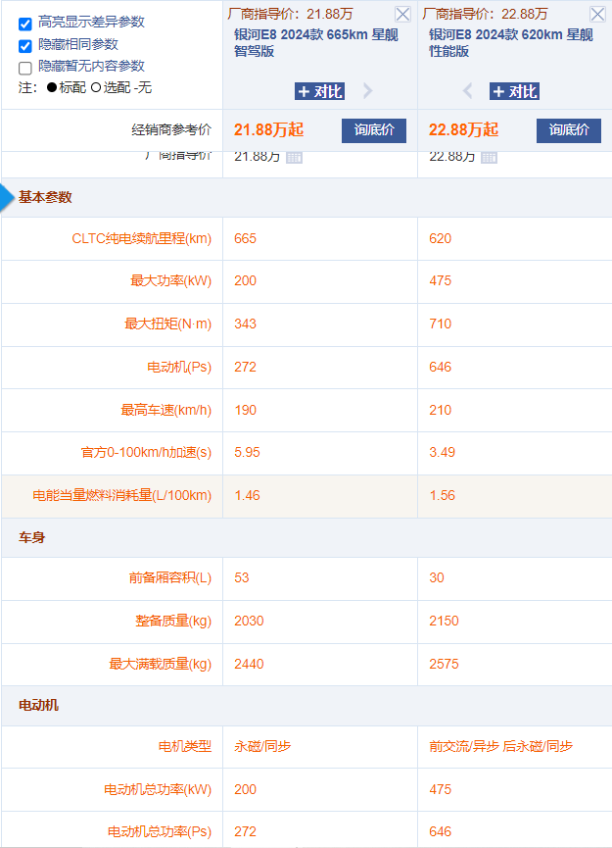Screen dimensions: 612x848
Task: Click the 53 front trunk value
Action: pyautogui.click(x=242, y=577)
